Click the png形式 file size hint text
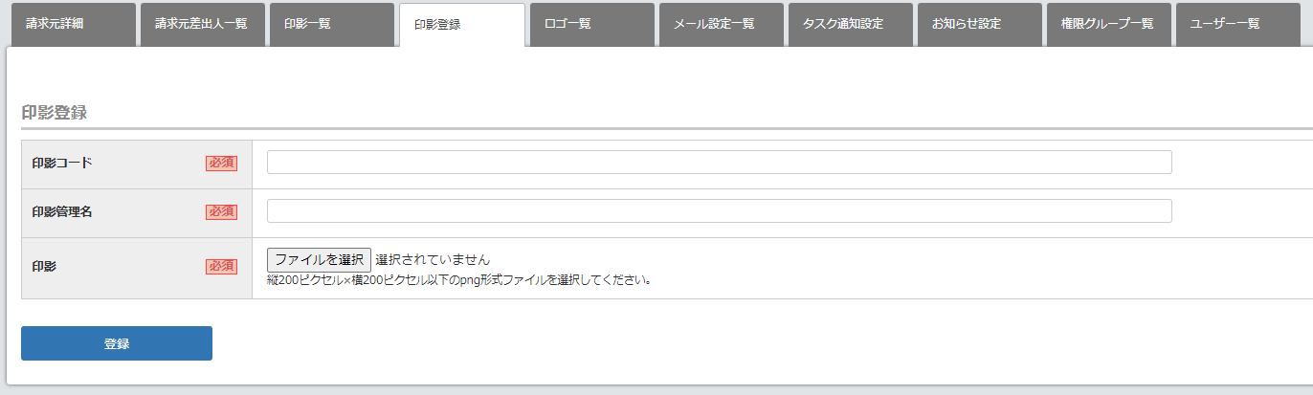Viewport: 1313px width, 395px height. point(459,281)
